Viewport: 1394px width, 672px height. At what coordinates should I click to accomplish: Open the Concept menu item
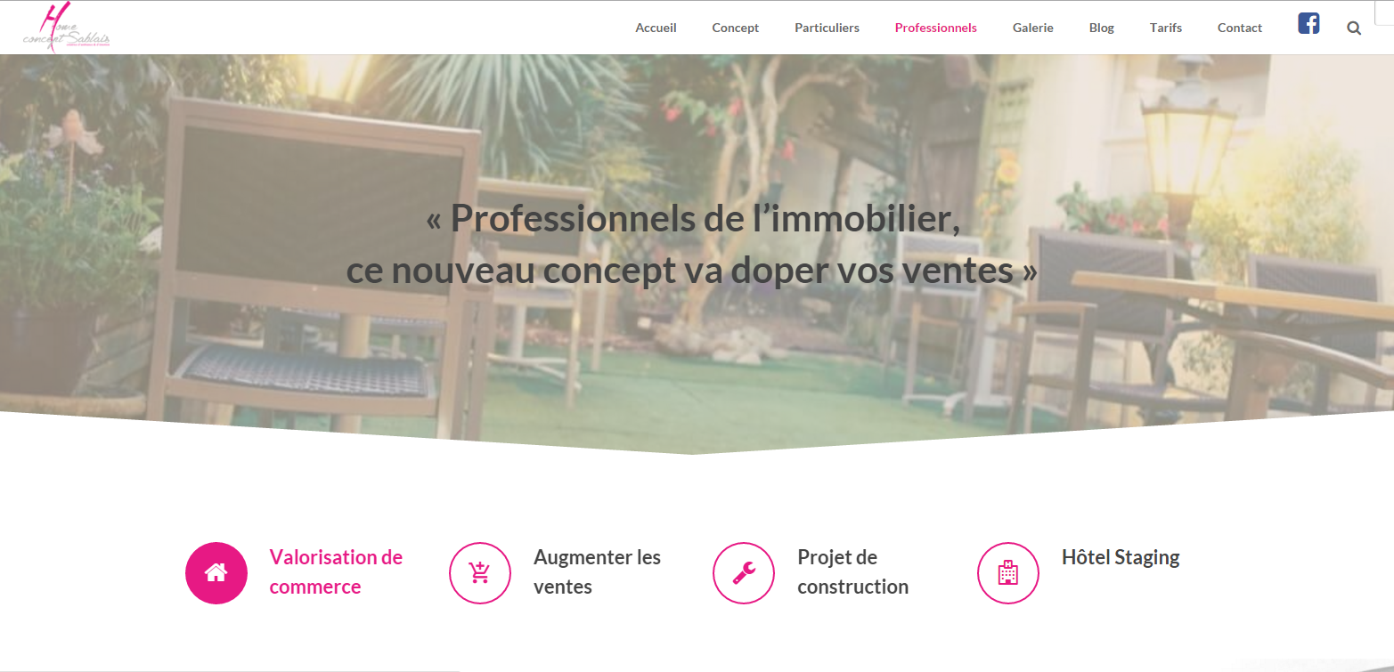pos(736,28)
